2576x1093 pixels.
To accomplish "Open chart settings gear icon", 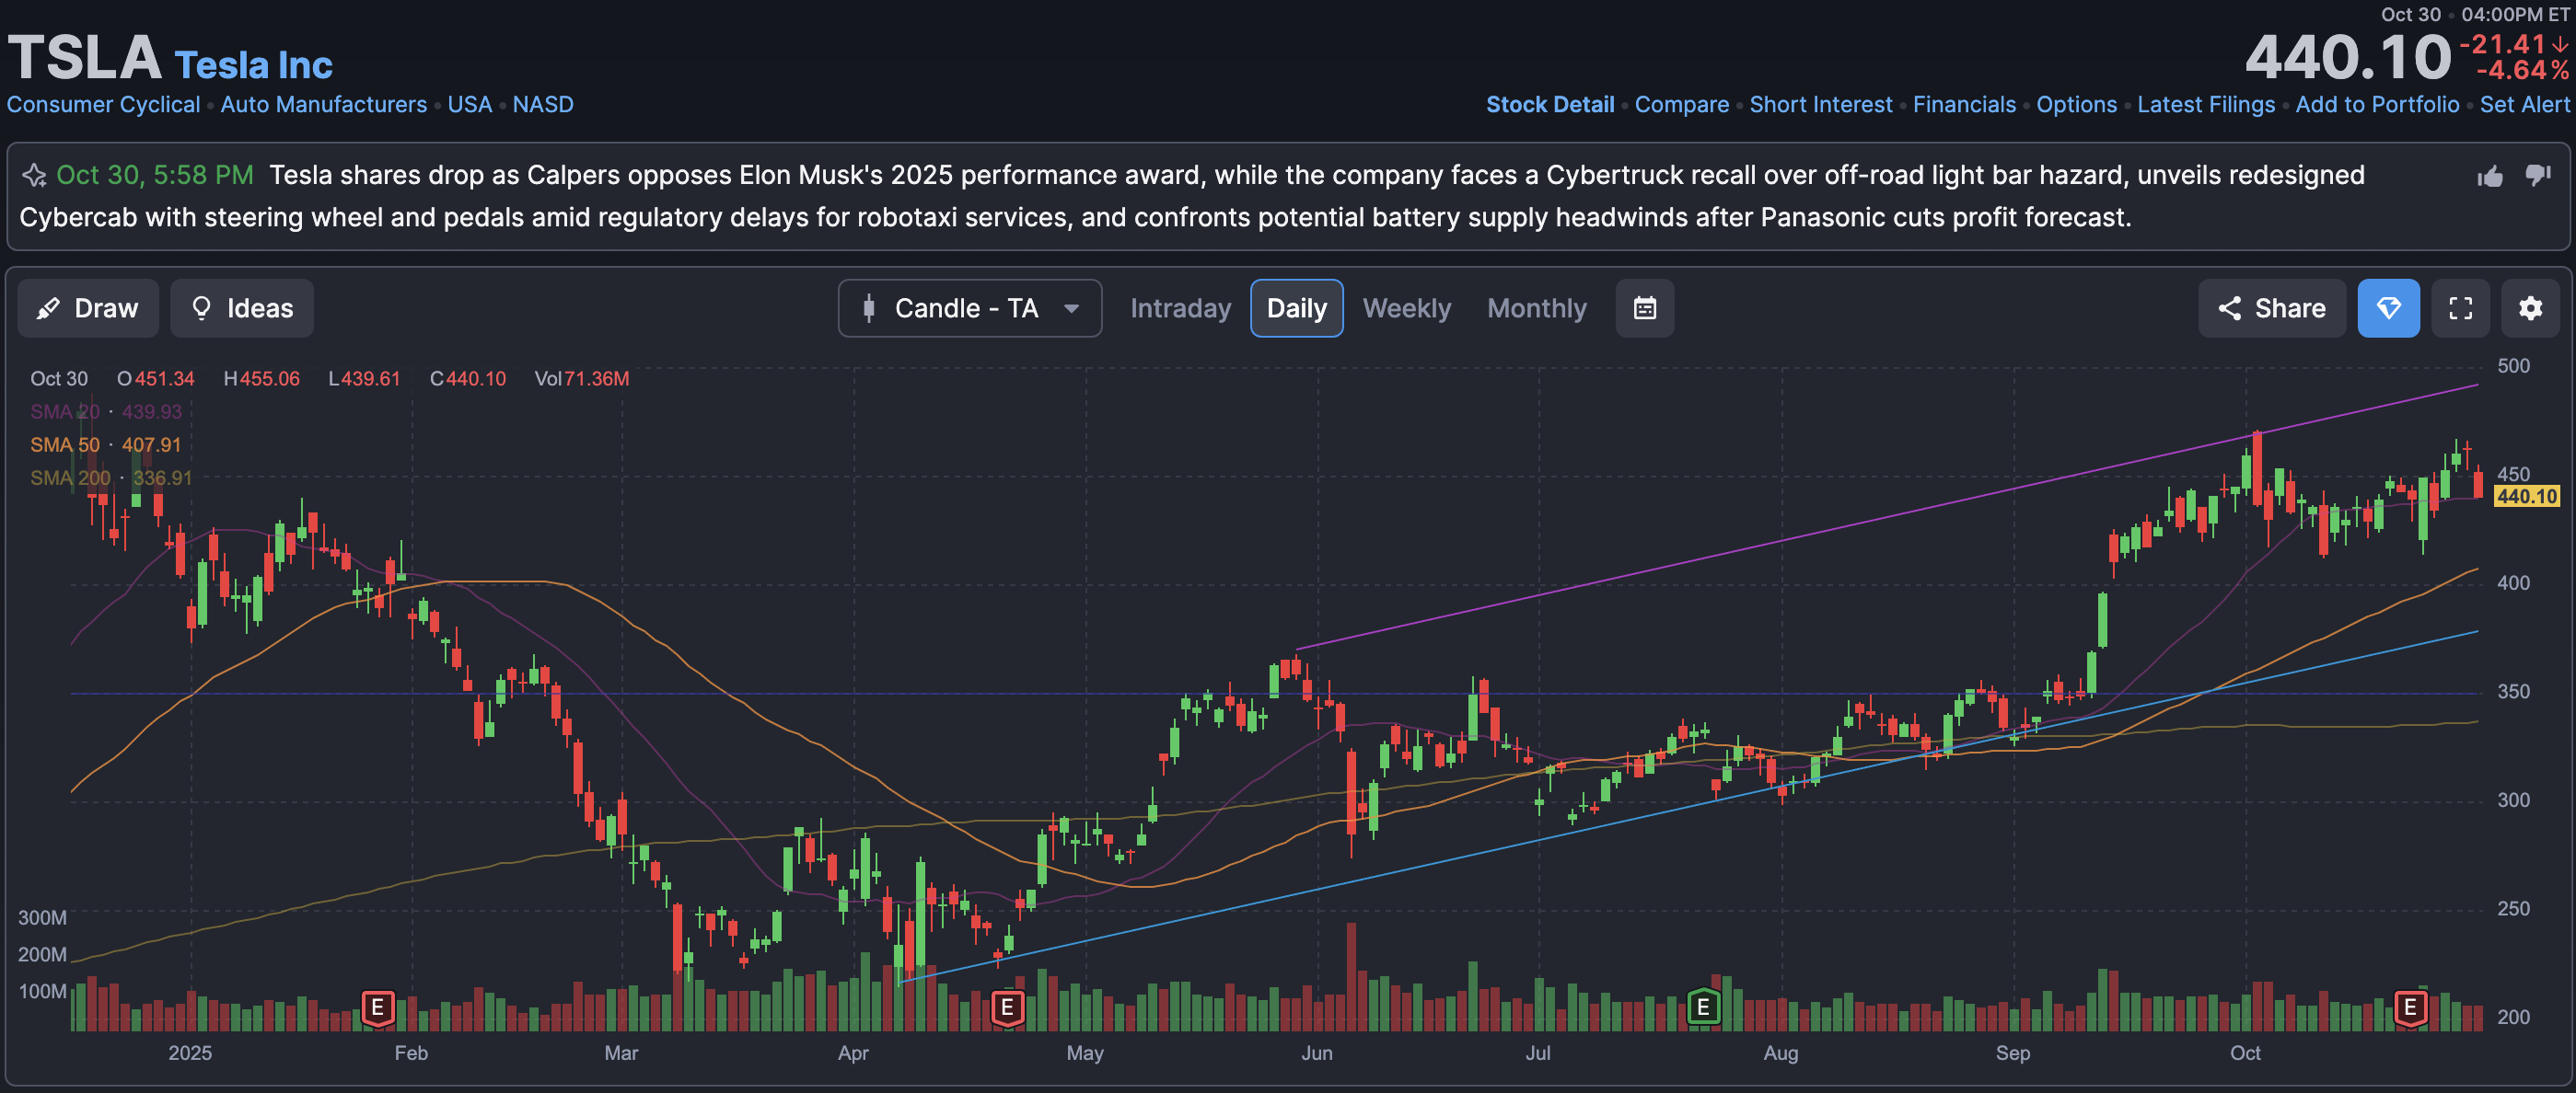I will [x=2530, y=307].
